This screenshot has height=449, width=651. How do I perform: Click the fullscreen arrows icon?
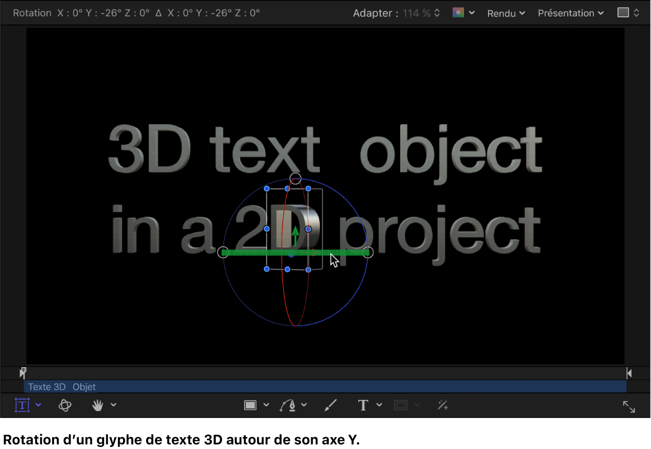[628, 407]
